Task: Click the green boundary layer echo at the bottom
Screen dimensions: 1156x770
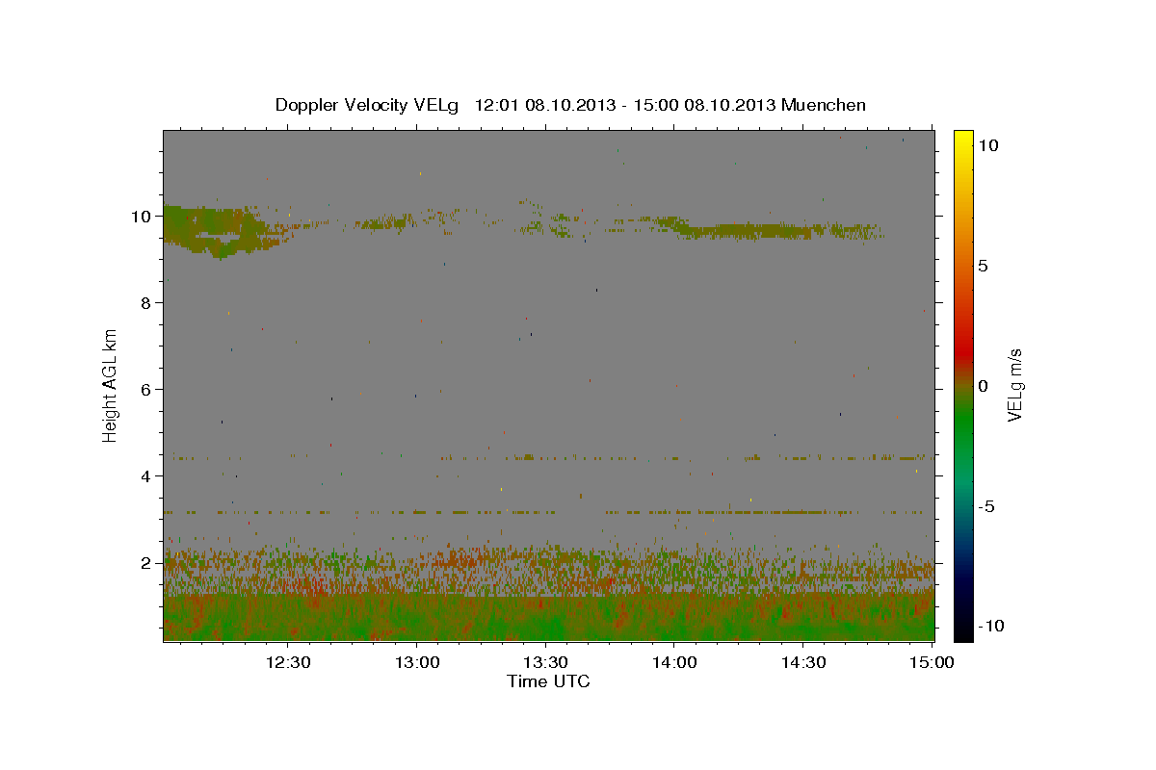Action: 549,619
